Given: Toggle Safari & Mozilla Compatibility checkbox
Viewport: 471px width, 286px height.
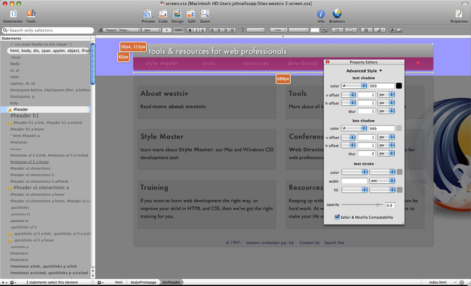Looking at the screenshot, I should (338, 217).
